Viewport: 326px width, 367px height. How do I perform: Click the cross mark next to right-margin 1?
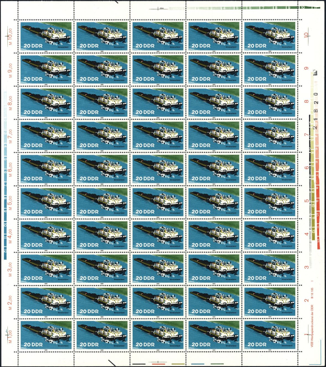(x=309, y=335)
